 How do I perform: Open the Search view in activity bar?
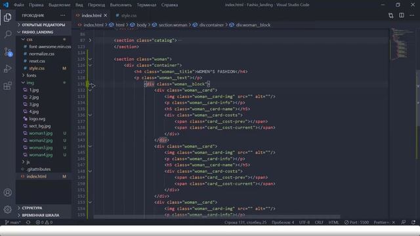pyautogui.click(x=7, y=34)
